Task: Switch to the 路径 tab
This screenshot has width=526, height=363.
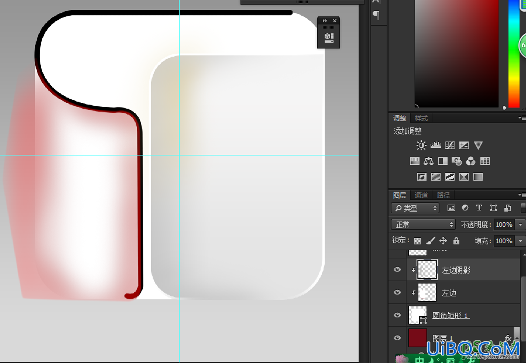Action: point(443,195)
